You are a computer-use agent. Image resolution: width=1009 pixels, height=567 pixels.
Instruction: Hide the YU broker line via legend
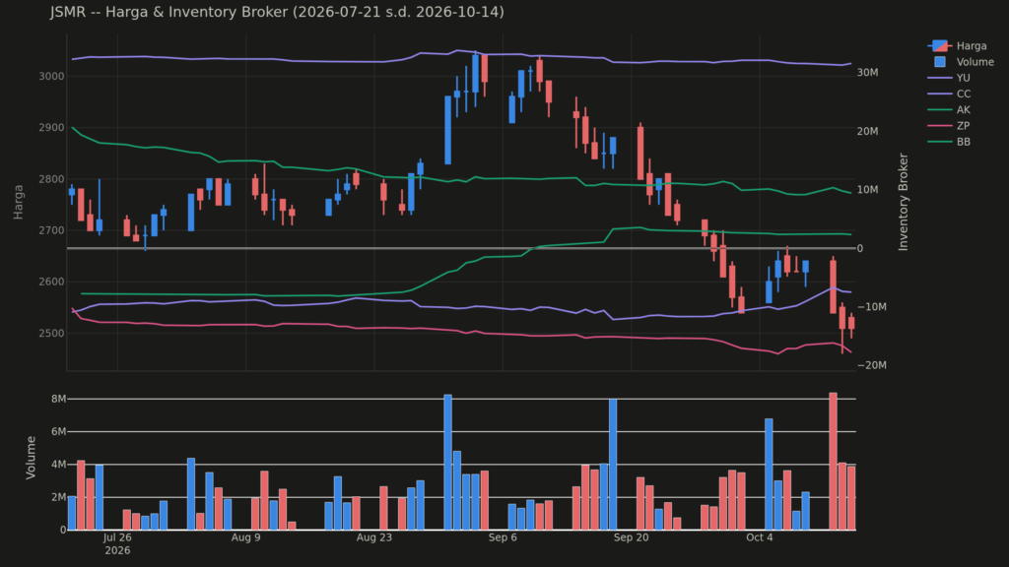949,78
